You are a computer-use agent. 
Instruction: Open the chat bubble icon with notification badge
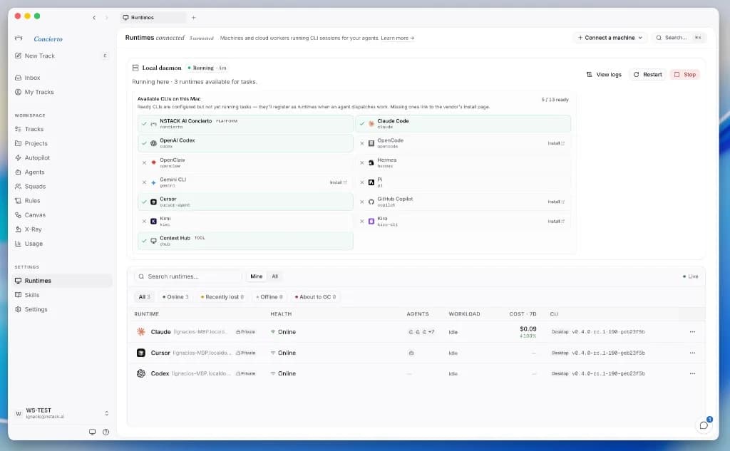coord(704,425)
